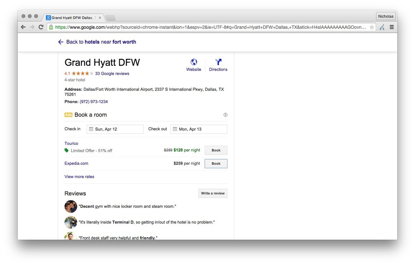Viewport: 415px width, 265px height.
Task: Click the 4-star hotel label
Action: (x=75, y=80)
